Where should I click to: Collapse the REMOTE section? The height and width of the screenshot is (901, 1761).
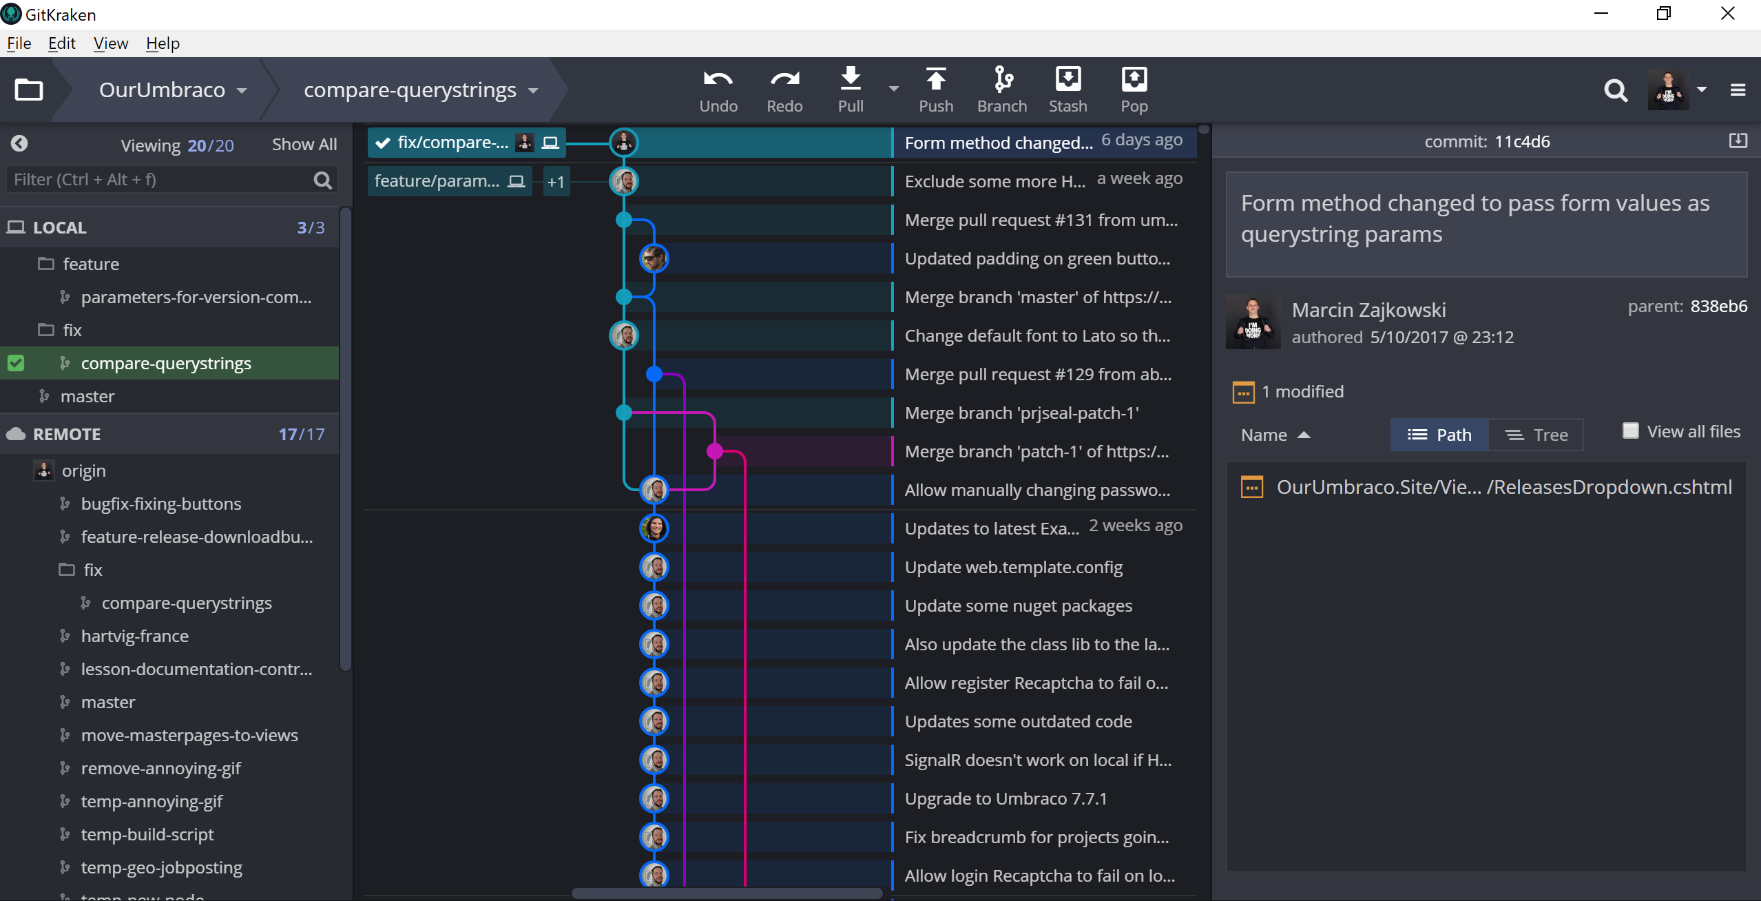click(169, 434)
